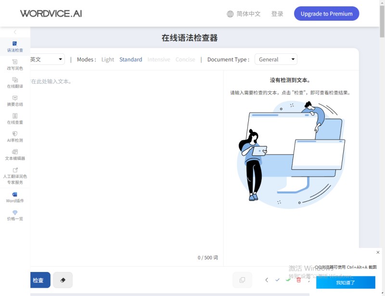Select the 语法检查 grammar check tab
Viewport: 385px width, 296px height.
[14, 46]
